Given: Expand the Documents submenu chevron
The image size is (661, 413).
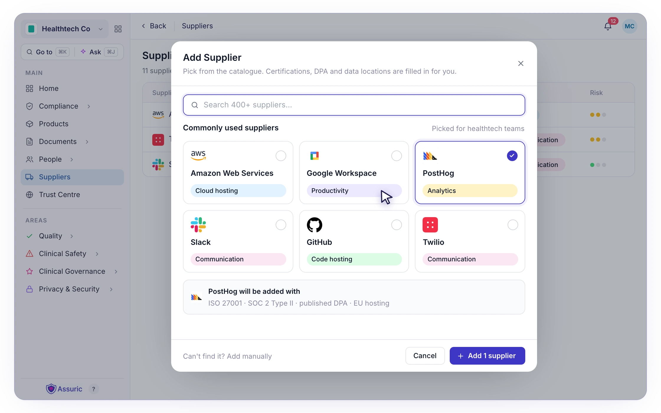Looking at the screenshot, I should coord(87,142).
